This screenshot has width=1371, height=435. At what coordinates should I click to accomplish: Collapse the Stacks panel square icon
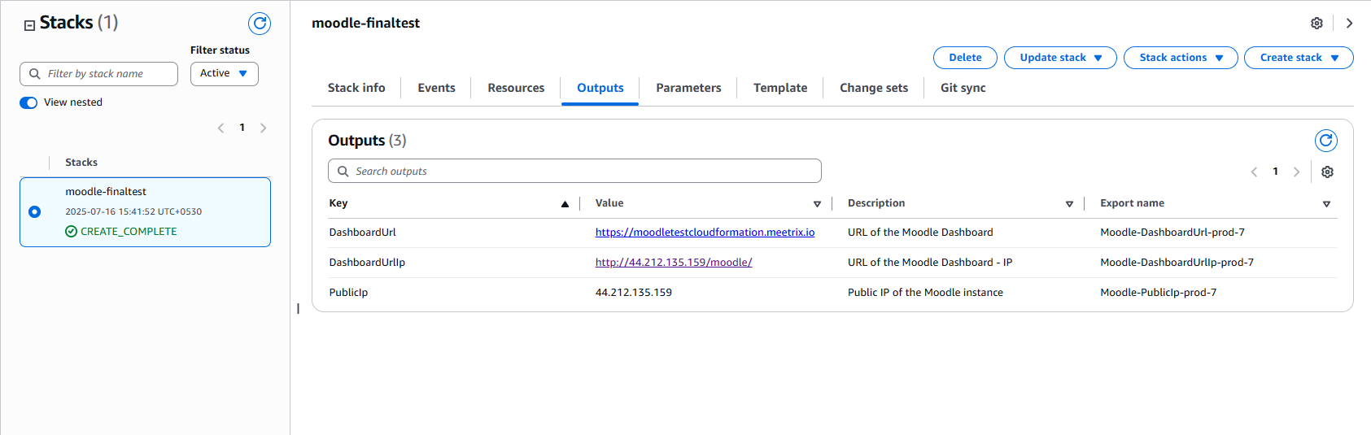[29, 25]
